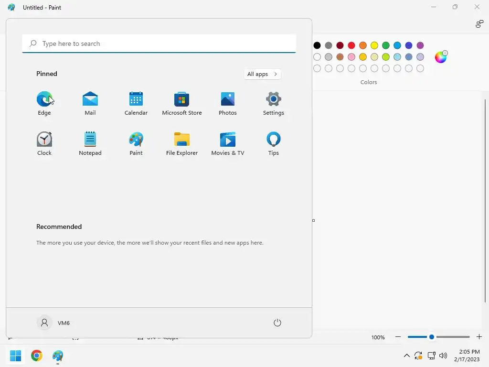
Task: Pick the purple color swatch
Action: point(420,45)
